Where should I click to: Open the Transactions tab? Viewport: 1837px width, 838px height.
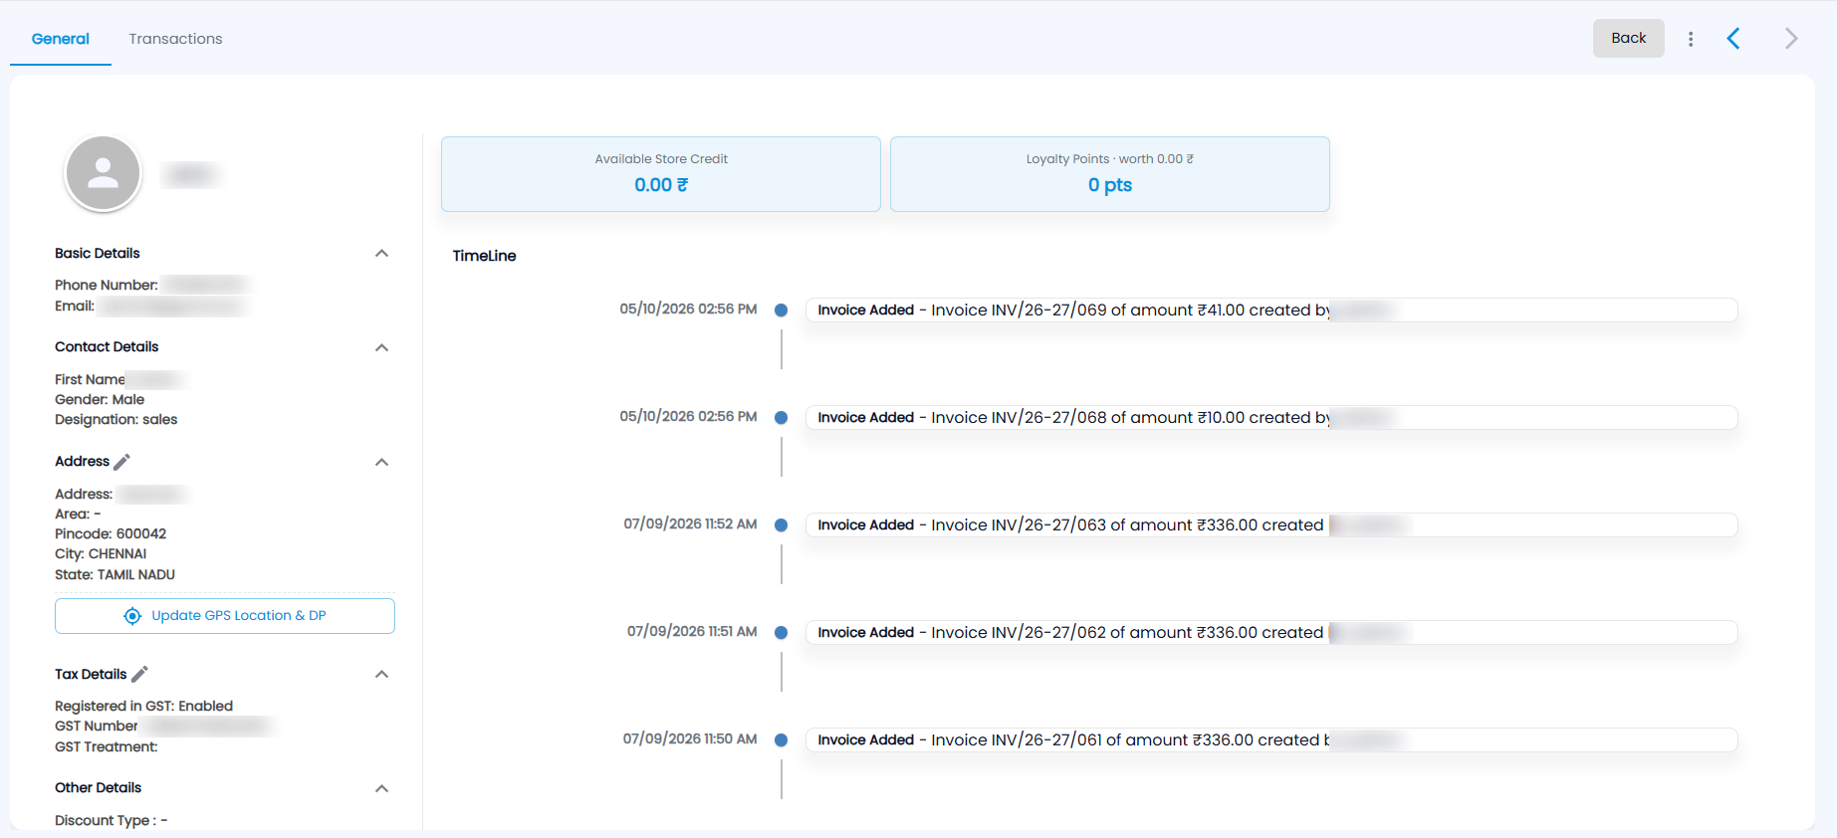175,39
